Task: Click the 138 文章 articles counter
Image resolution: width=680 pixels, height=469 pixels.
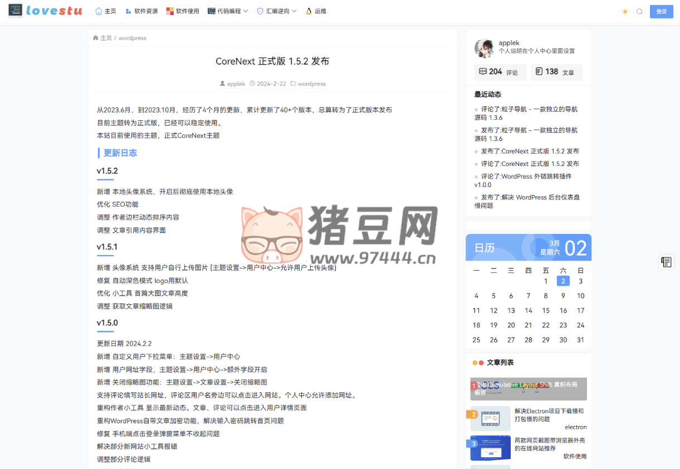Action: pos(556,72)
